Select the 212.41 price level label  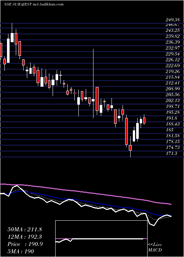[x=173, y=83]
